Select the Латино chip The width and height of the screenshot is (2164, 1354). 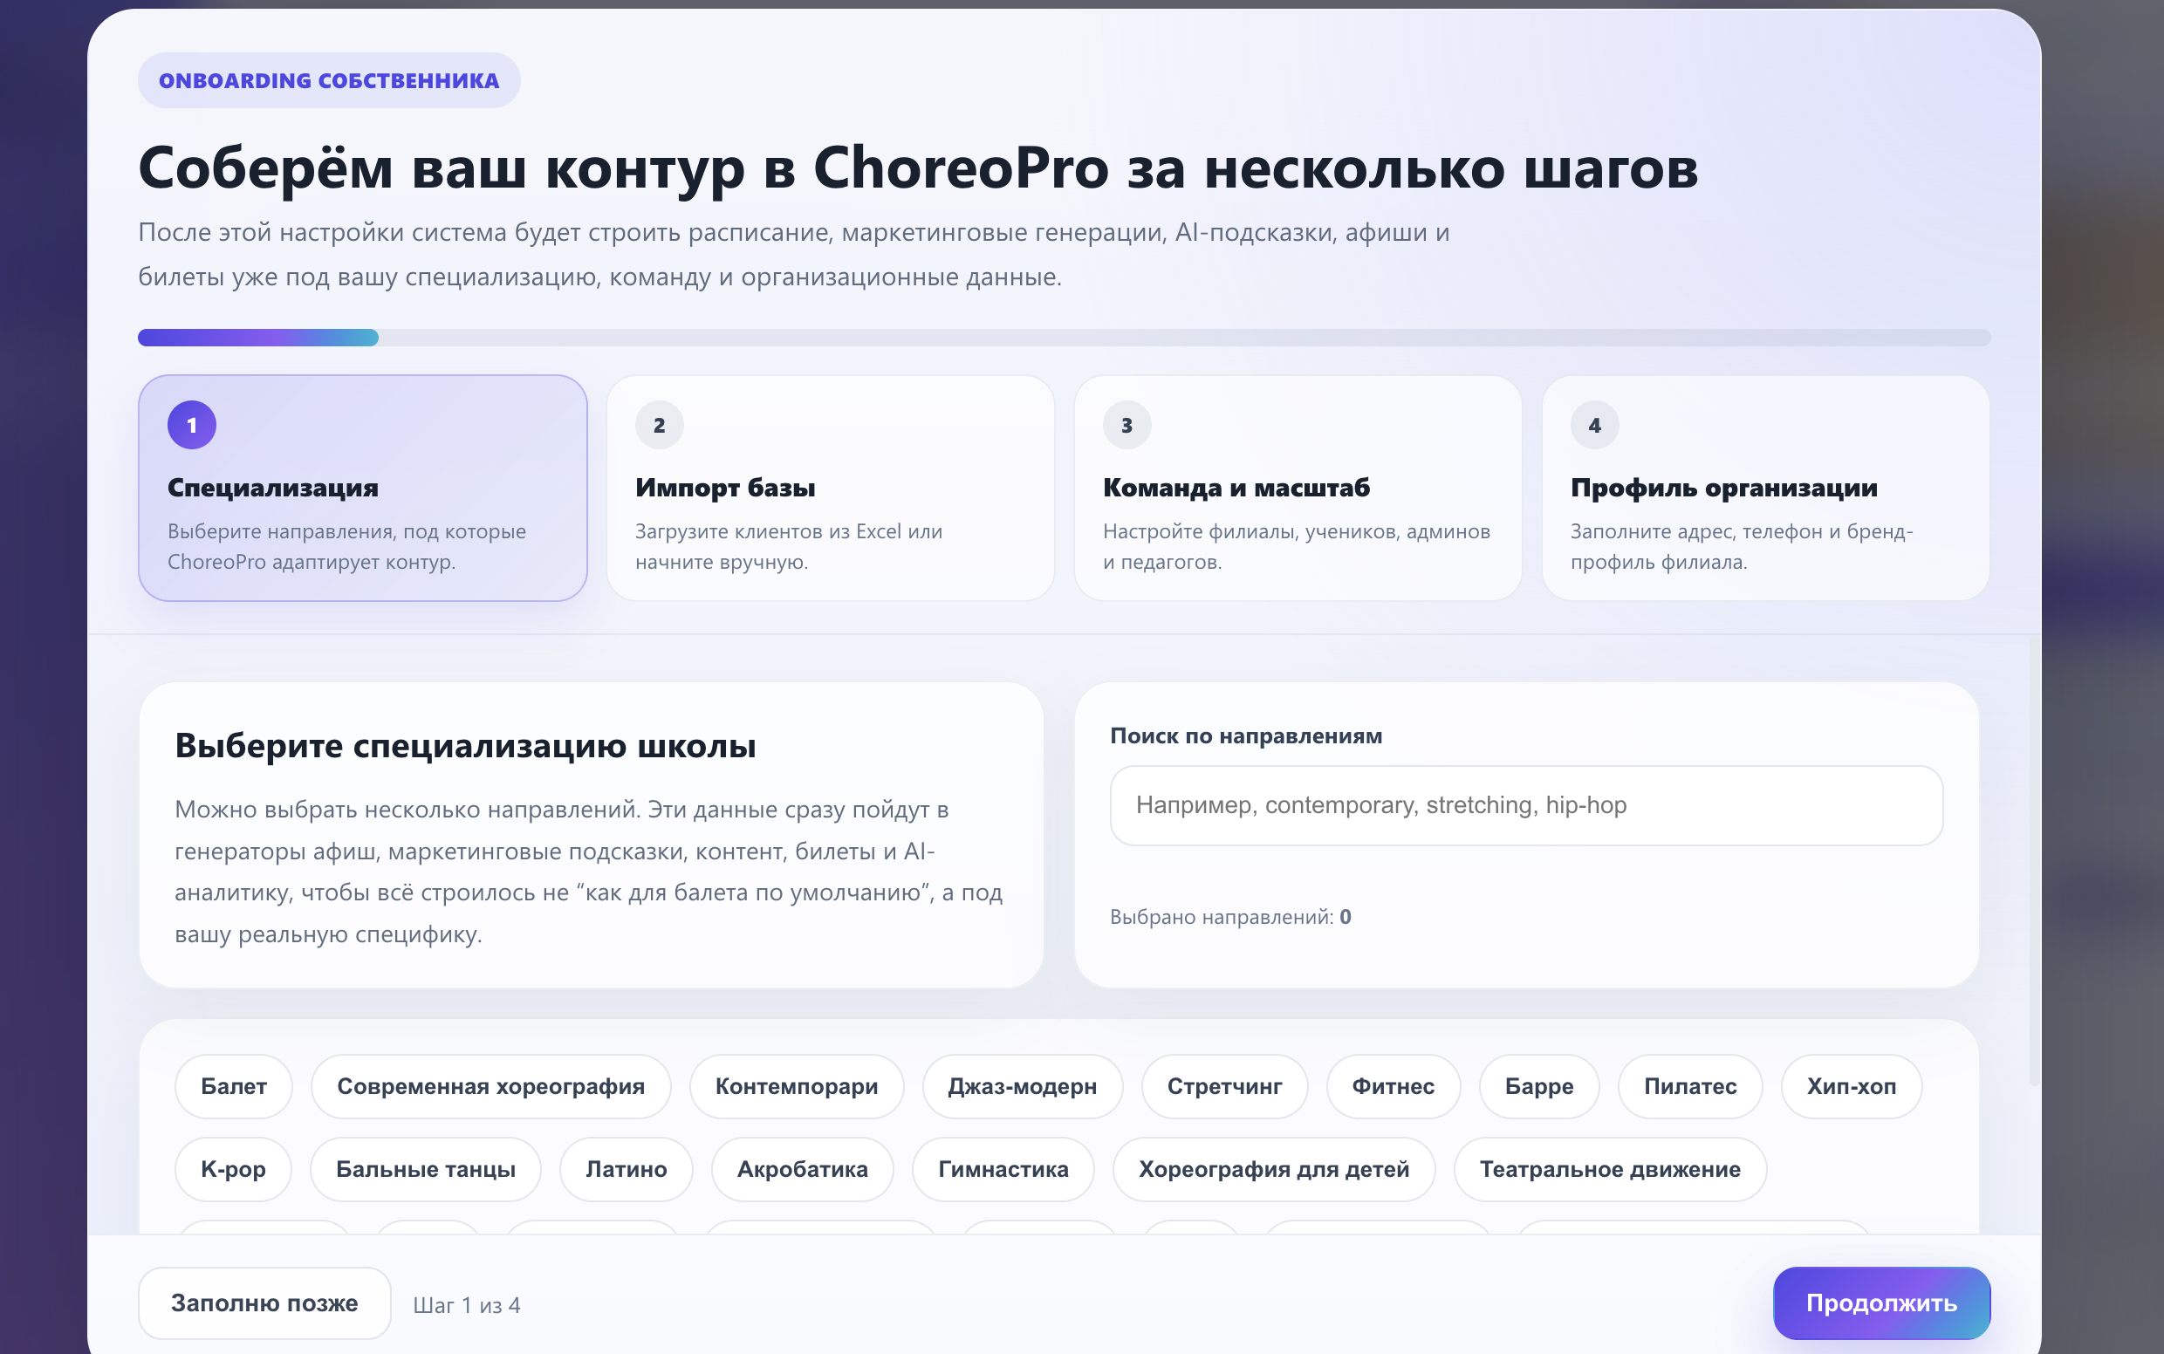coord(627,1169)
